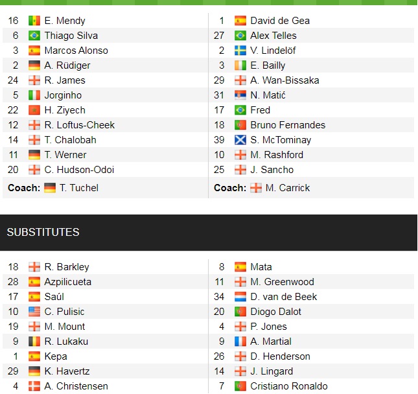Screen dimensions: 418x394
Task: Open Bruno Fernandes player page
Action: [x=288, y=125]
